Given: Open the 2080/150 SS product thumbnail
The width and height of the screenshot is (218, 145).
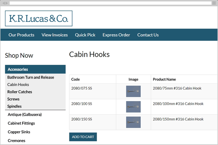Looking at the screenshot, I should [133, 122].
